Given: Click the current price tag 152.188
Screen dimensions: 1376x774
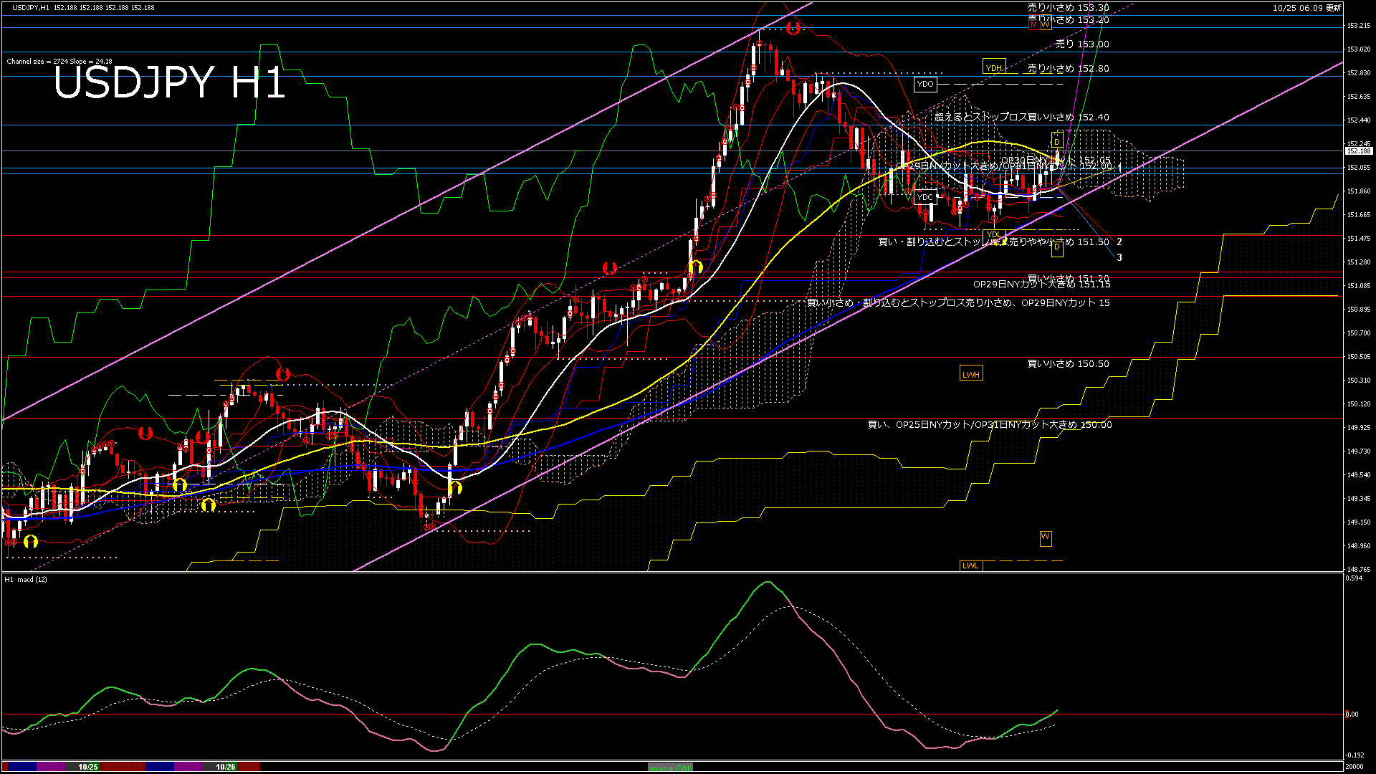Looking at the screenshot, I should pos(1358,151).
